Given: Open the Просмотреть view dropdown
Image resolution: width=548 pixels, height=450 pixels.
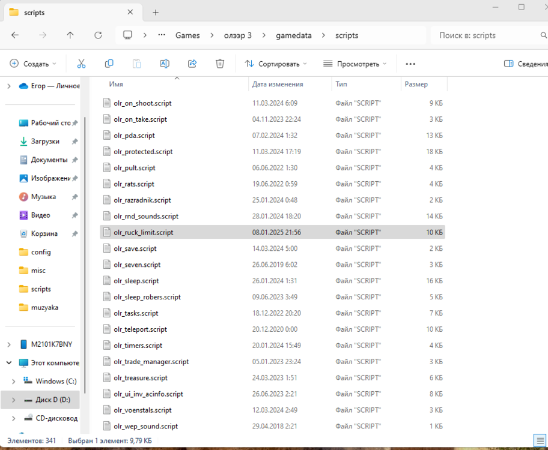Looking at the screenshot, I should point(355,64).
